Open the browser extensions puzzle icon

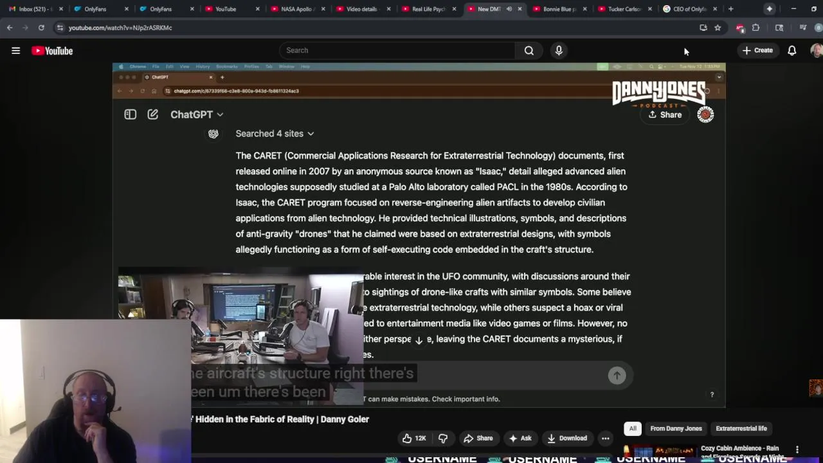756,28
